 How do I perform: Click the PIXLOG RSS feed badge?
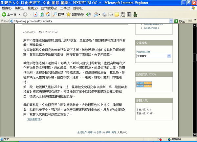[144, 83]
